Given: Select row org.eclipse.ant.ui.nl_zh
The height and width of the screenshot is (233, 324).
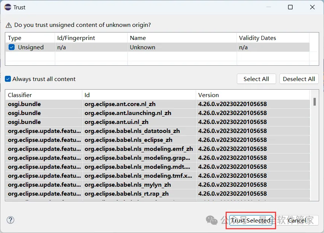Looking at the screenshot, I should pos(158,122).
